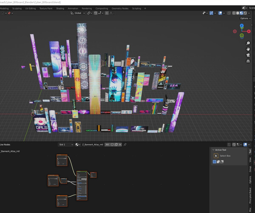Add new workspace with plus button
Image resolution: width=255 pixels, height=213 pixels.
pyautogui.click(x=145, y=9)
